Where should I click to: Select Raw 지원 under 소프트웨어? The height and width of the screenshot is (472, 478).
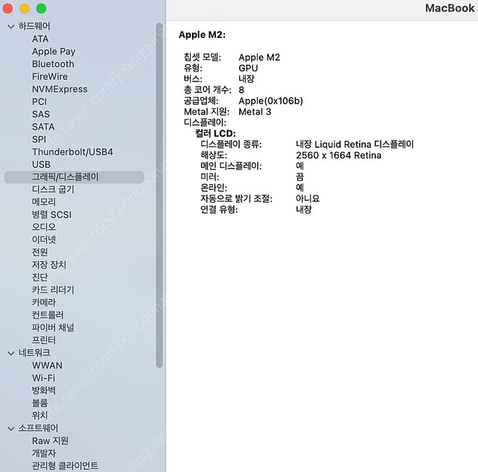point(50,441)
